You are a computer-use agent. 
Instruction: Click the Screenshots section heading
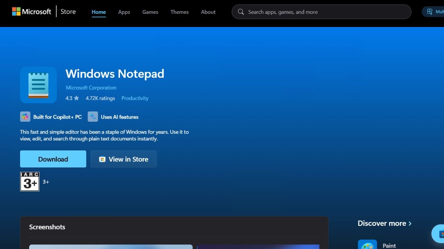[x=47, y=227]
